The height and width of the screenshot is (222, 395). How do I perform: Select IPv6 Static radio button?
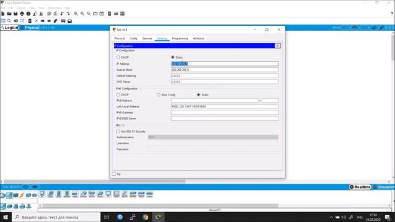[x=199, y=94]
